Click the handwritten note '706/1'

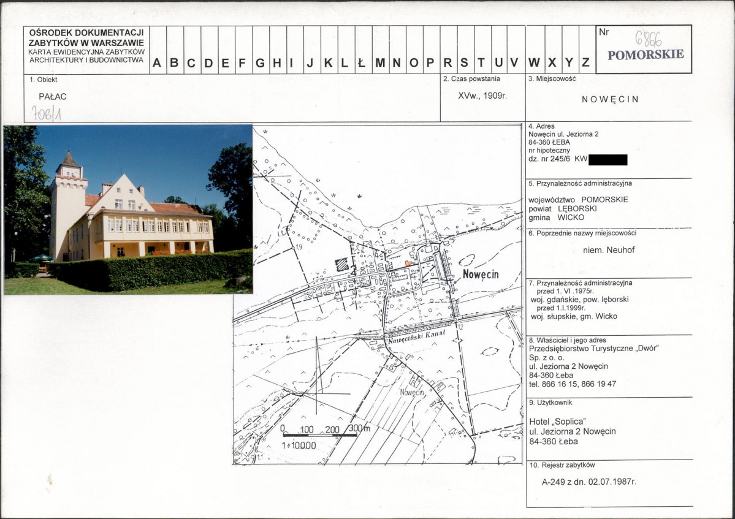click(47, 113)
